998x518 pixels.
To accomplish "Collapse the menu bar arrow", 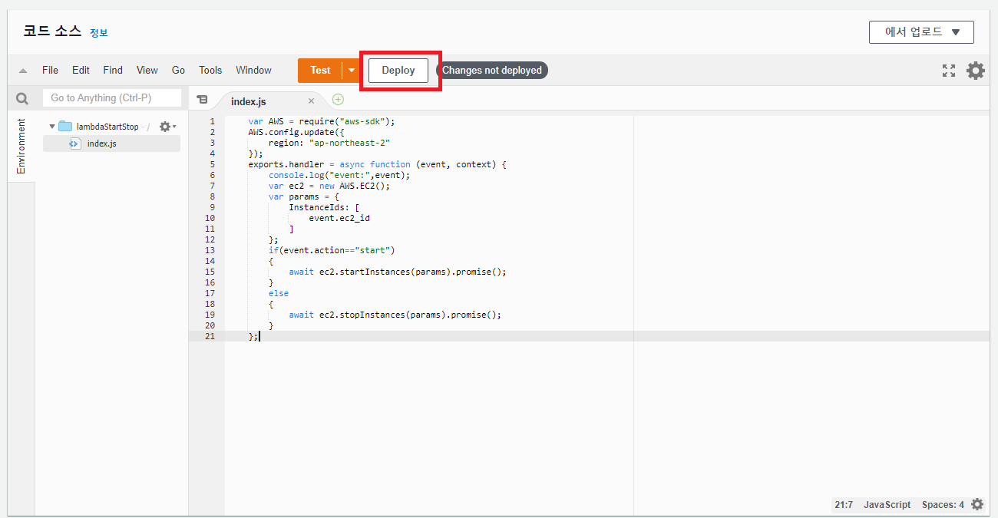I will (23, 71).
